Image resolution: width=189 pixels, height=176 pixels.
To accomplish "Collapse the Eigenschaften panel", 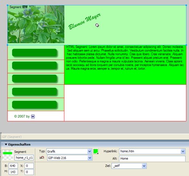I will point(6,144).
